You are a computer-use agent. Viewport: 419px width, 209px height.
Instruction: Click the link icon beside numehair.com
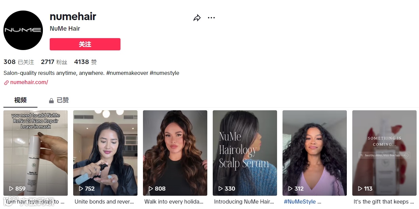[6, 82]
